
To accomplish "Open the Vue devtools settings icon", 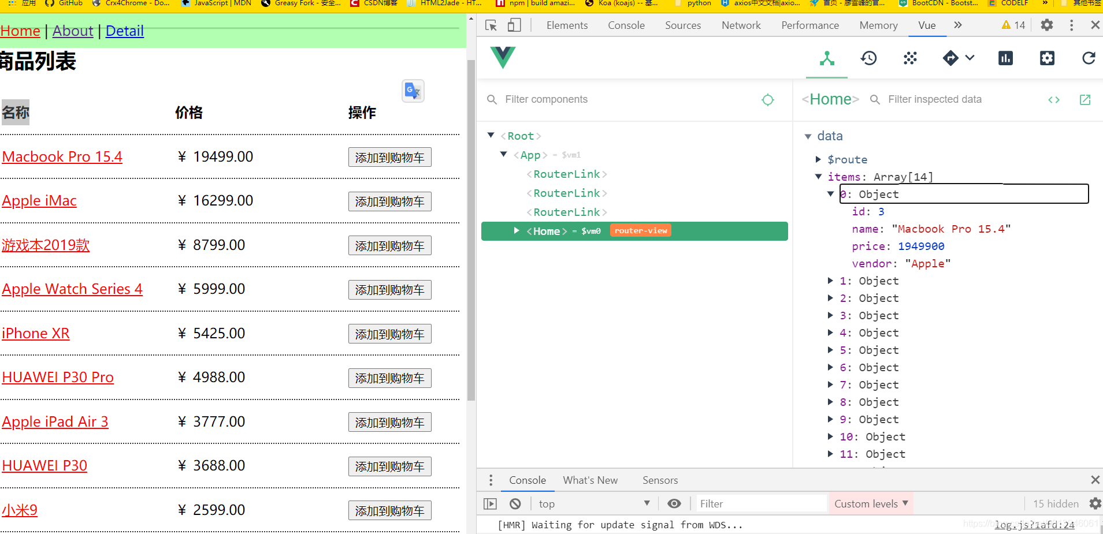I will pyautogui.click(x=1047, y=58).
